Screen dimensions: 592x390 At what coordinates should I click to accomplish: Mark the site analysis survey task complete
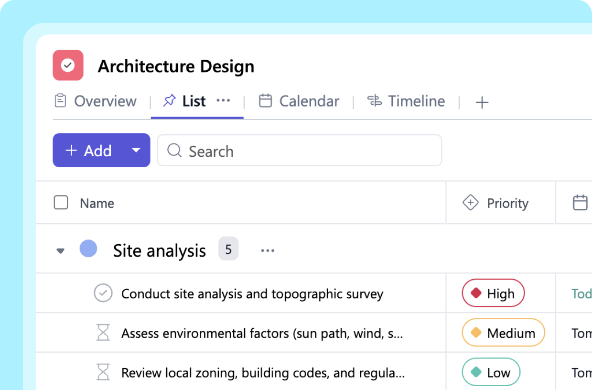pos(103,293)
